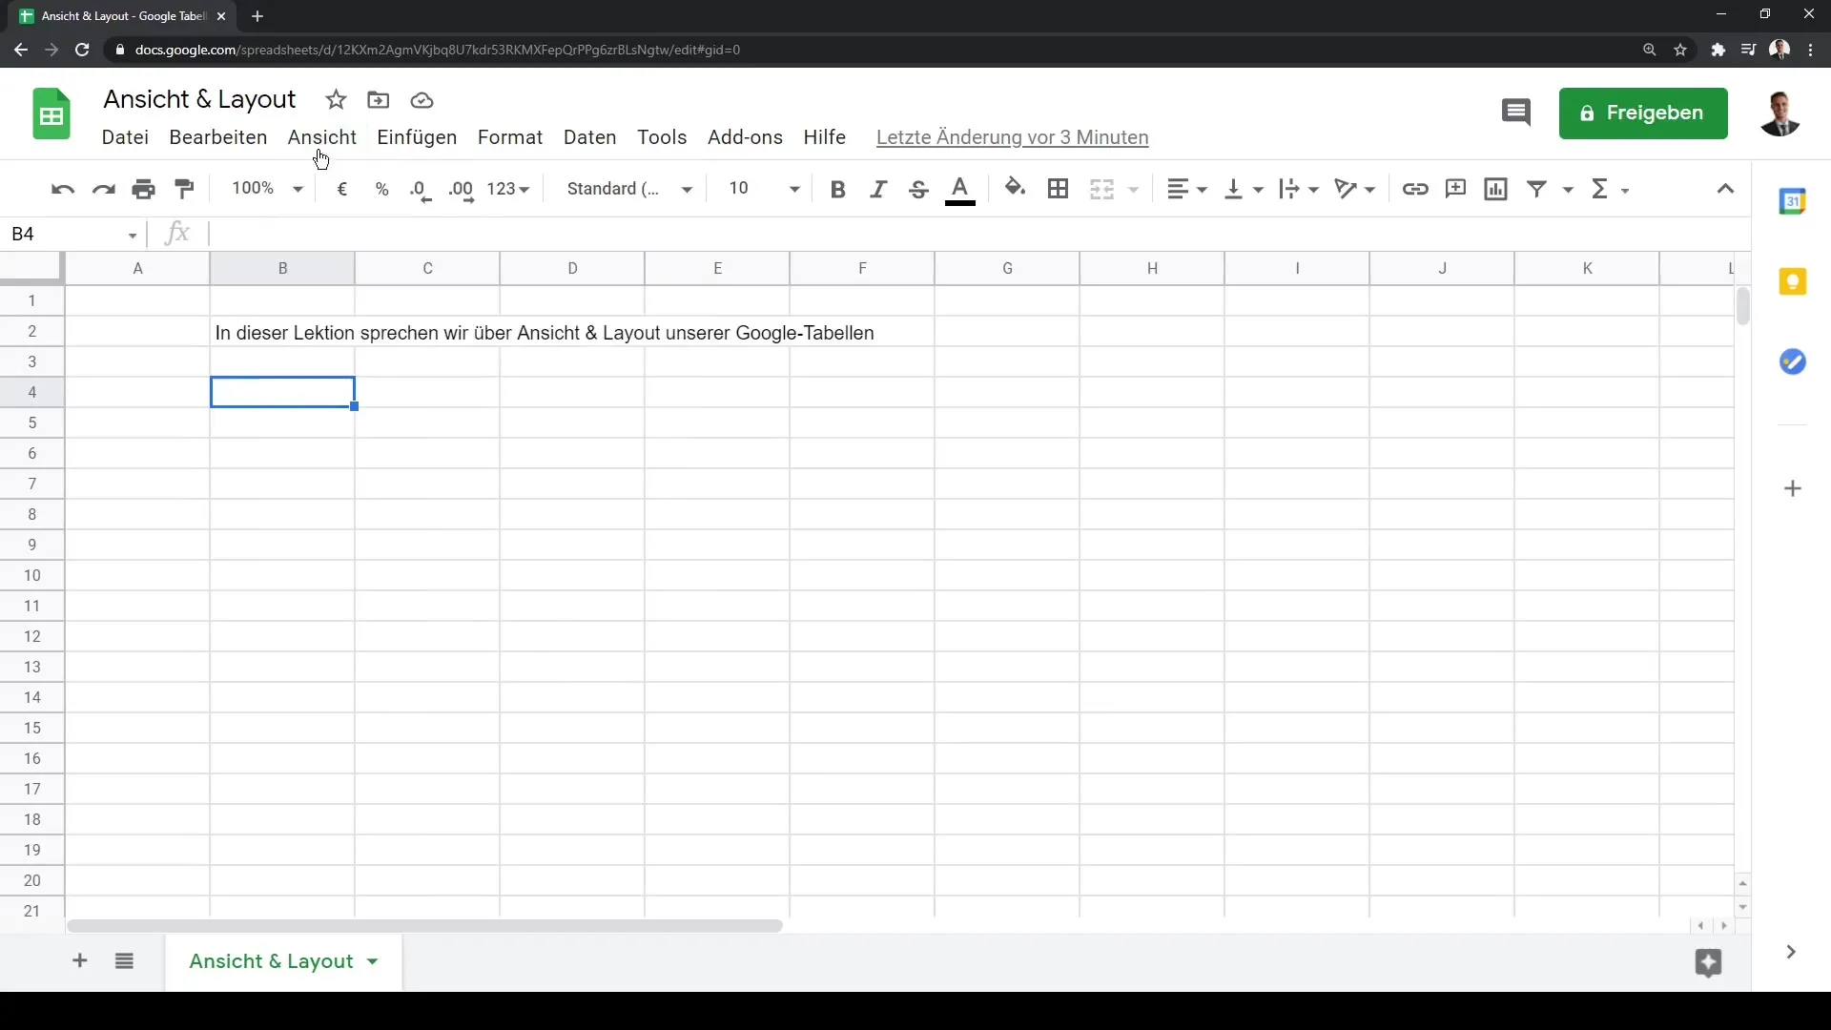Image resolution: width=1831 pixels, height=1030 pixels.
Task: Open Ansicht & Layout sheet tab menu arrow
Action: [372, 961]
